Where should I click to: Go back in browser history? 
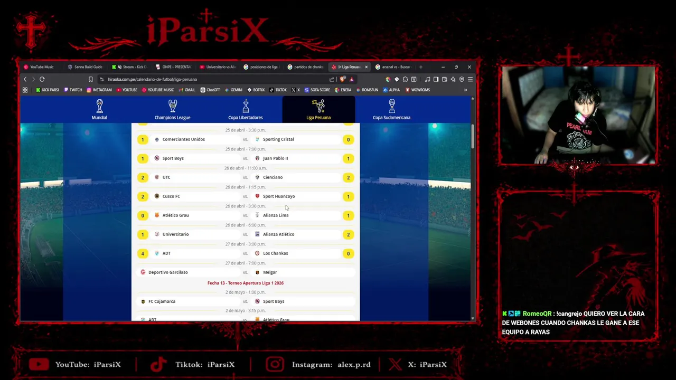tap(25, 79)
